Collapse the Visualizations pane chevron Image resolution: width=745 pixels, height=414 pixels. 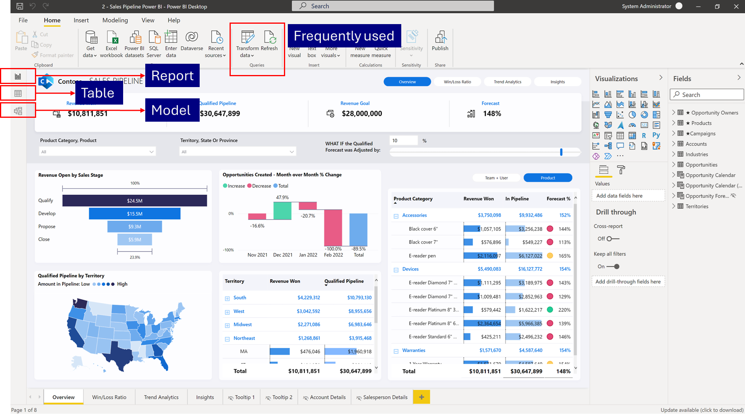click(661, 78)
